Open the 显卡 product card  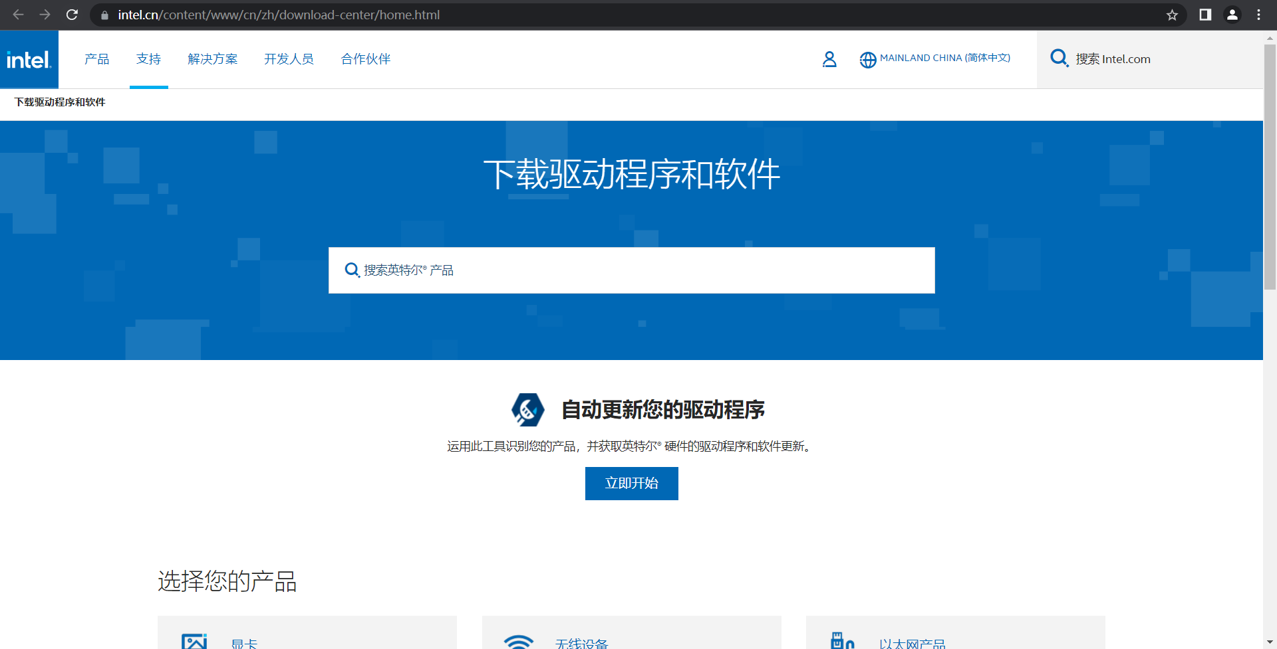(307, 633)
